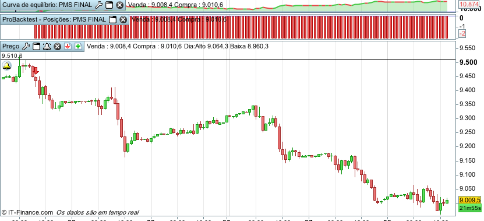Open the alerts bell in Preço toolbar
Image resolution: width=484 pixels, height=221 pixels.
pos(47,47)
